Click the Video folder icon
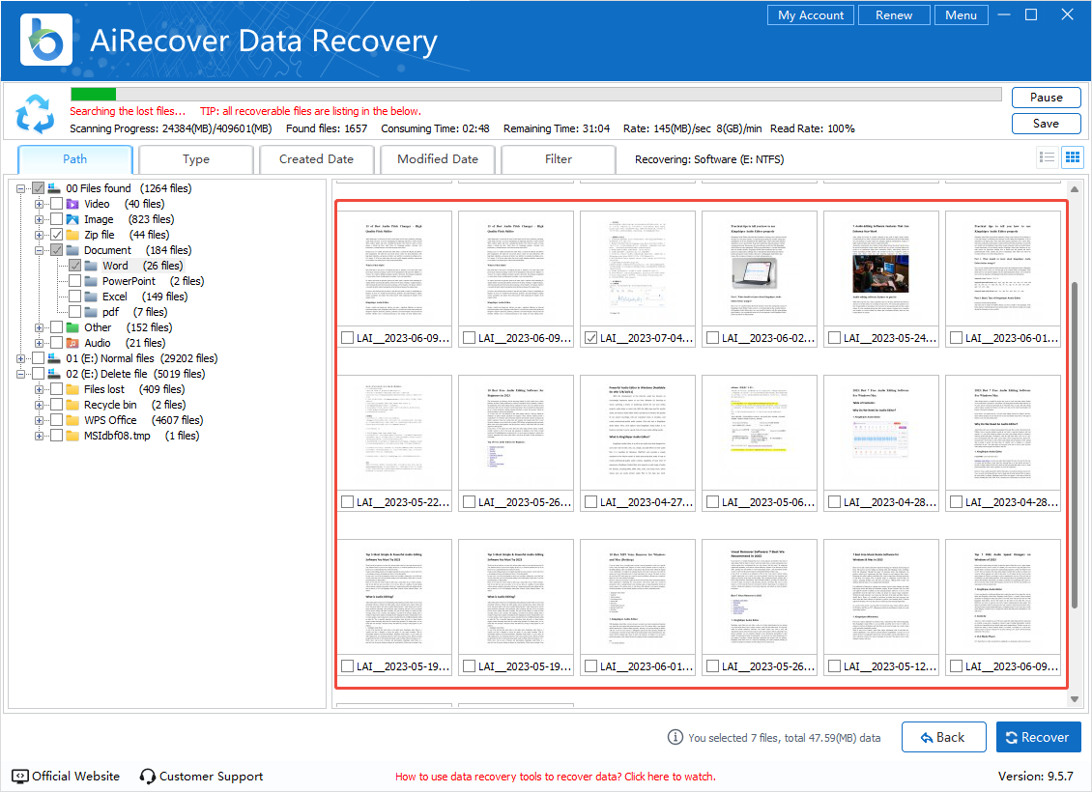The image size is (1092, 792). 72,204
